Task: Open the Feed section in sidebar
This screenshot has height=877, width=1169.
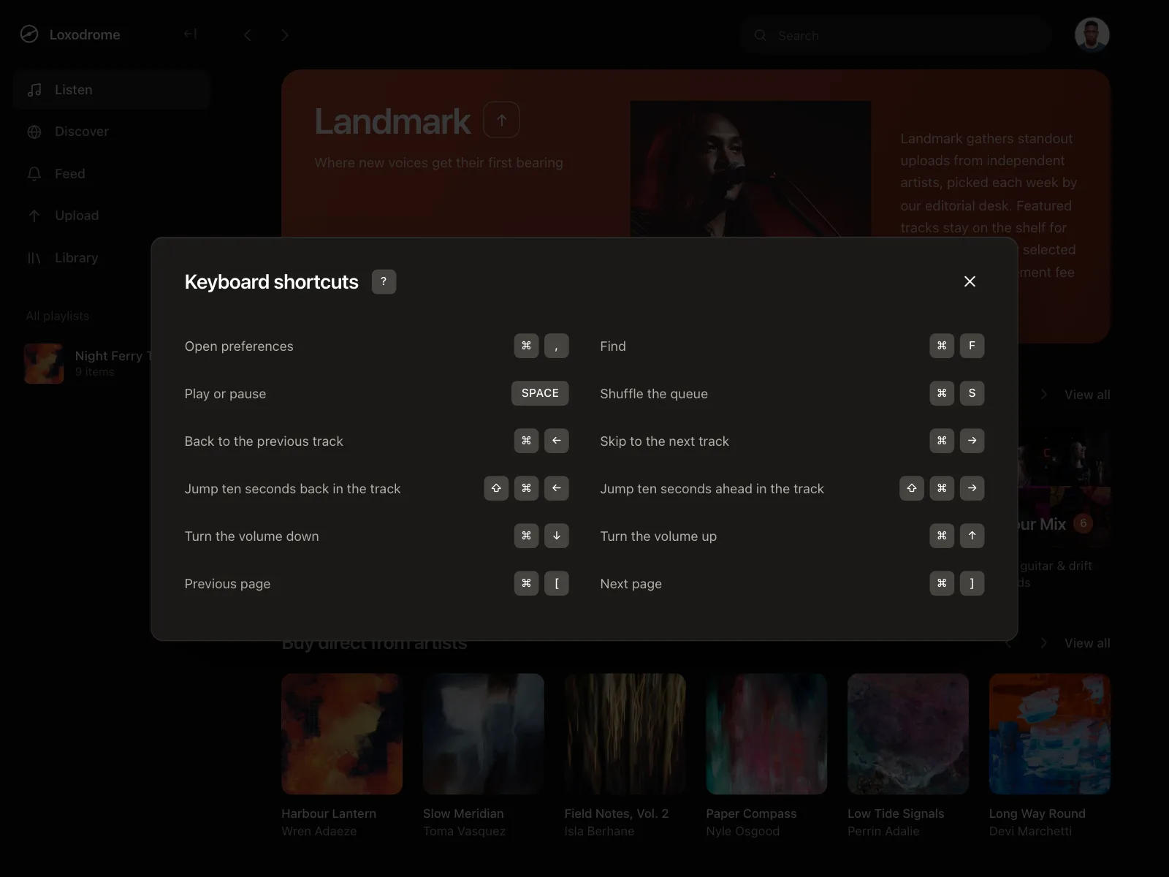Action: [x=112, y=174]
